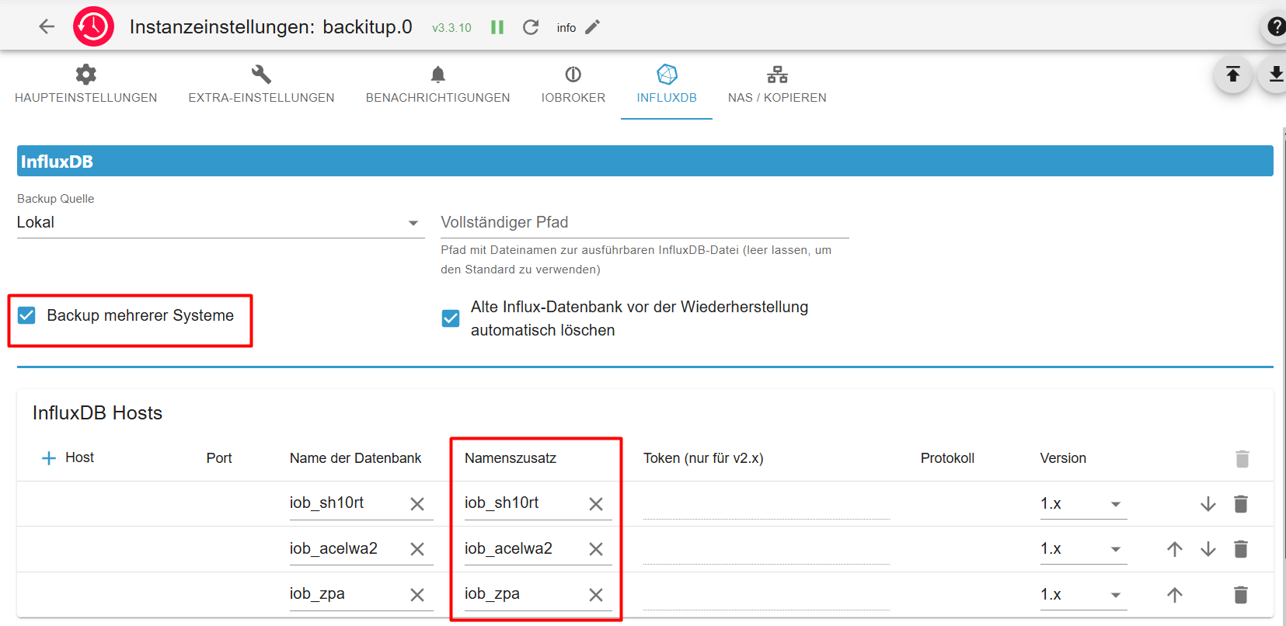The width and height of the screenshot is (1286, 626).
Task: Click version label v3.3.10
Action: tap(451, 28)
